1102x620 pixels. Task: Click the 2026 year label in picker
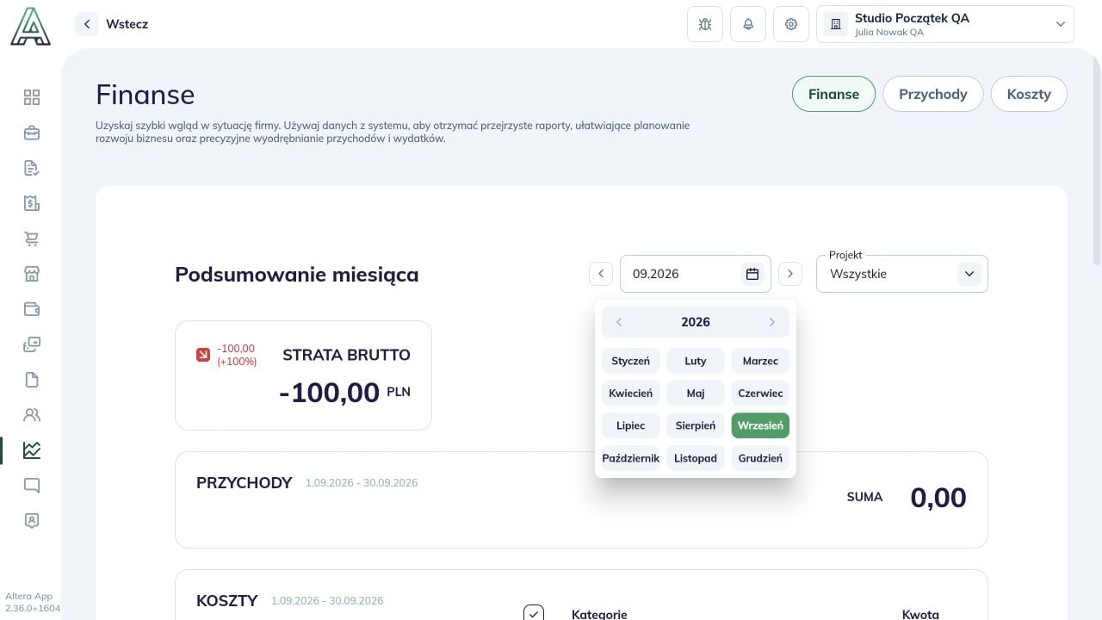pyautogui.click(x=696, y=322)
